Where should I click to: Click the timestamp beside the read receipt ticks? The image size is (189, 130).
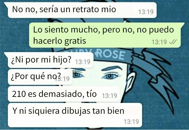[159, 42]
